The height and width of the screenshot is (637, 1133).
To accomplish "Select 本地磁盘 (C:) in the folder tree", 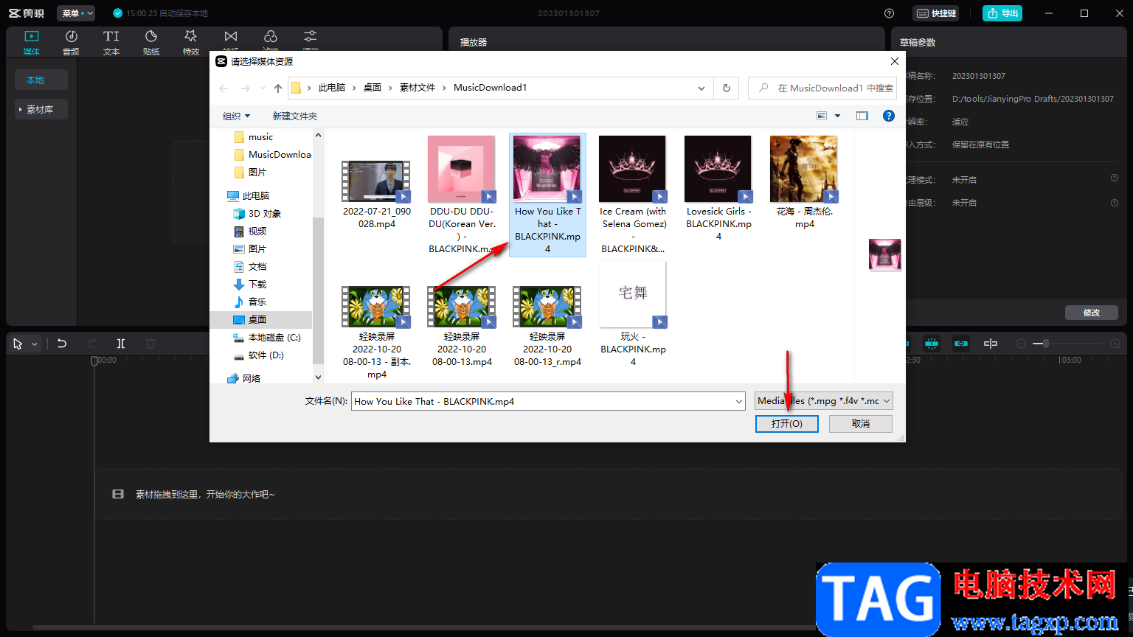I will point(266,337).
